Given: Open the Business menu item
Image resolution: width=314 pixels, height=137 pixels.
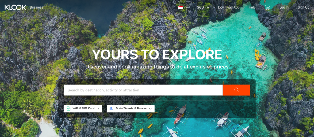Looking at the screenshot, I should tap(36, 7).
